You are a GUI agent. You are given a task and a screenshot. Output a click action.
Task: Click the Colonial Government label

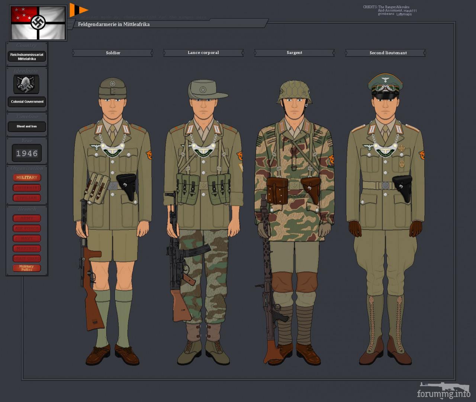pyautogui.click(x=27, y=102)
